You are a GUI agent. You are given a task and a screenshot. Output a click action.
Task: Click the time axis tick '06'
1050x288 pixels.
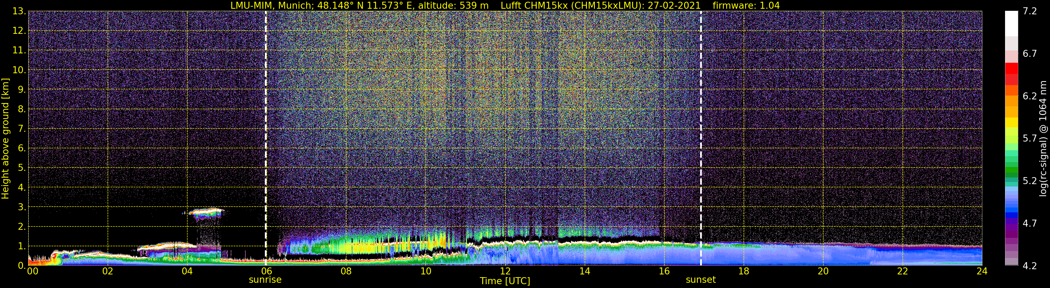pos(267,271)
